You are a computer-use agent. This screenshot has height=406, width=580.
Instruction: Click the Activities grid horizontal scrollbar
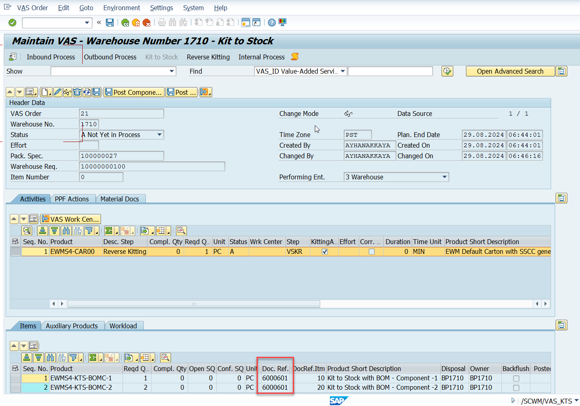[x=194, y=304]
